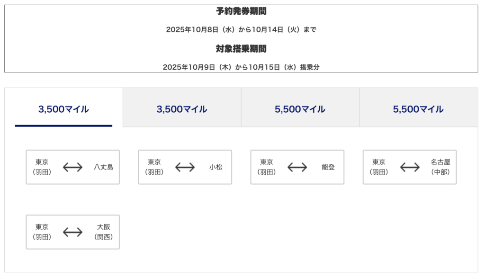Click the bidirectional arrow beside 小松
The width and height of the screenshot is (485, 278).
click(x=185, y=167)
